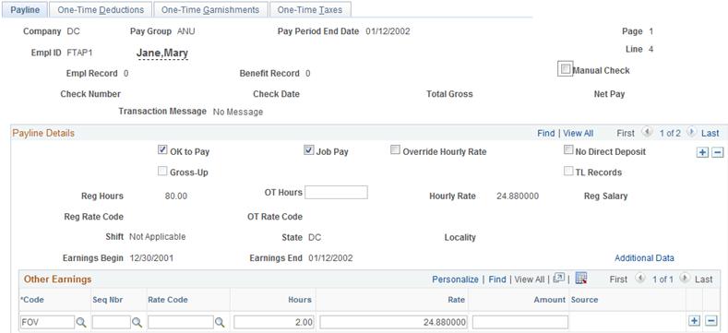Image resolution: width=728 pixels, height=333 pixels.
Task: Click the Transaction Message text No Message
Action: pyautogui.click(x=238, y=112)
